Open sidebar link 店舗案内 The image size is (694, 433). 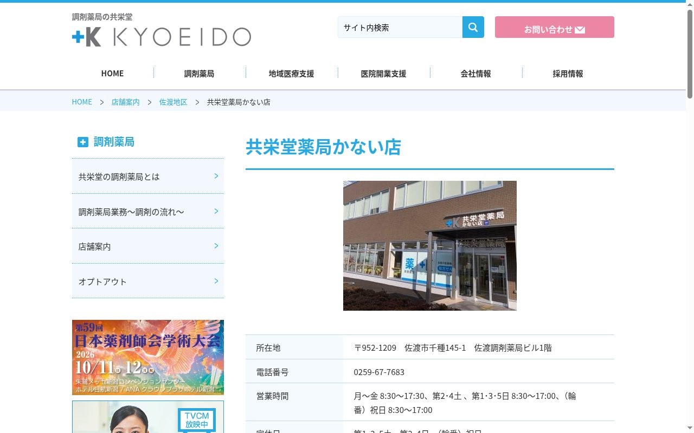point(147,246)
